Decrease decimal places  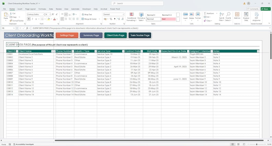pos(123,19)
